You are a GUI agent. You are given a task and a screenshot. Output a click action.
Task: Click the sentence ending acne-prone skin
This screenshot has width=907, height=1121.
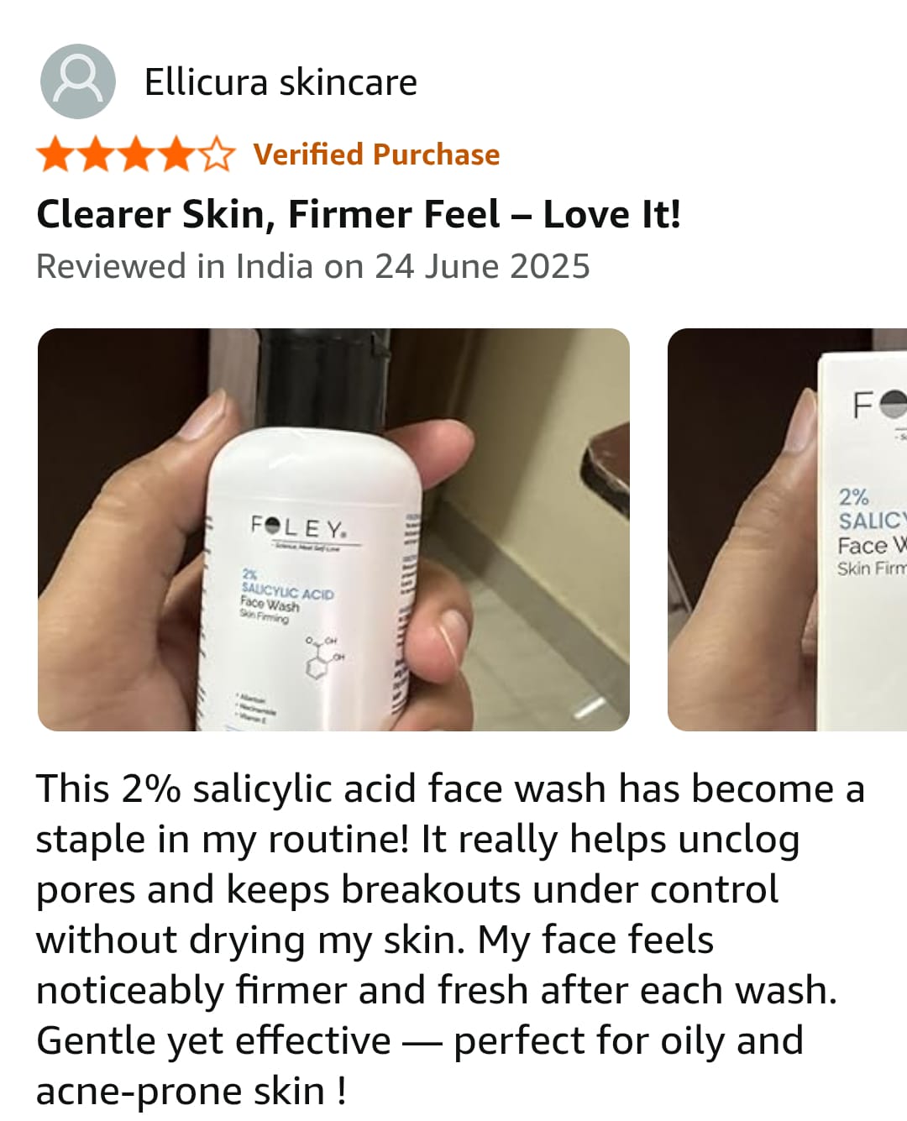pyautogui.click(x=420, y=1065)
